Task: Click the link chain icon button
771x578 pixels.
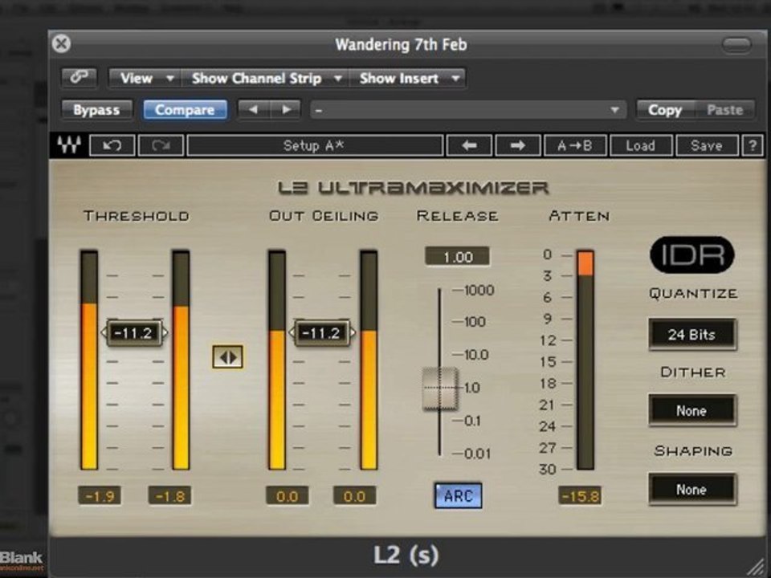Action: [x=80, y=78]
